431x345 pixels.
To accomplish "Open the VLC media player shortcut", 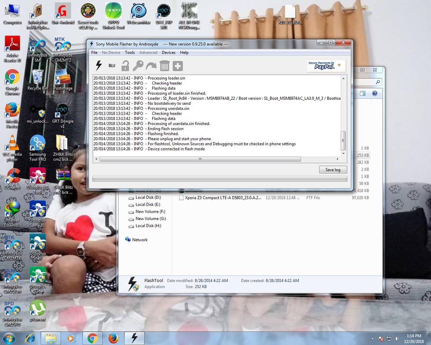I will click(x=12, y=148).
